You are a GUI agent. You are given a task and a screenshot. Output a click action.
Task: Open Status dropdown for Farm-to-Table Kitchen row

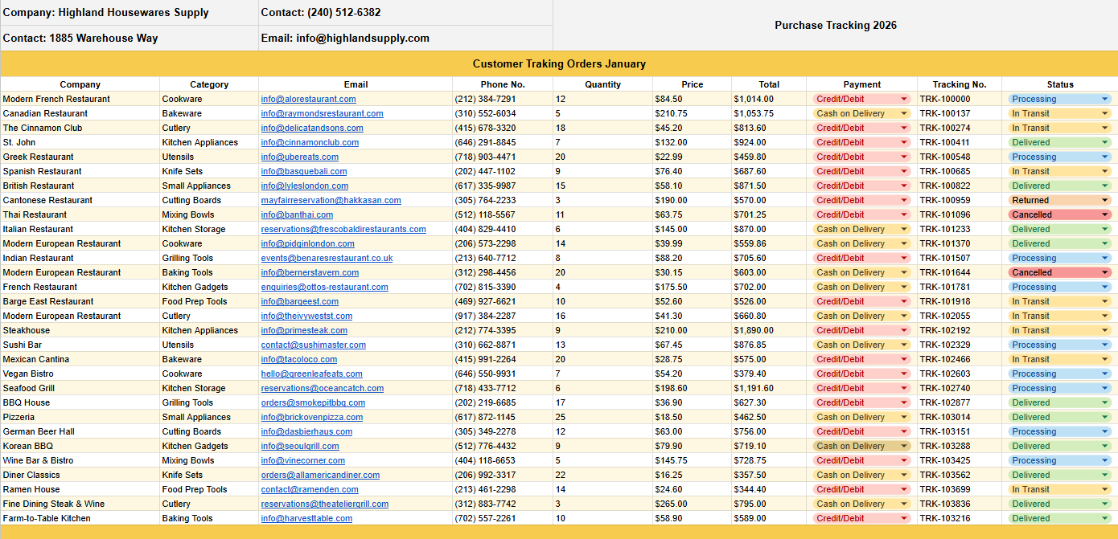1059,518
